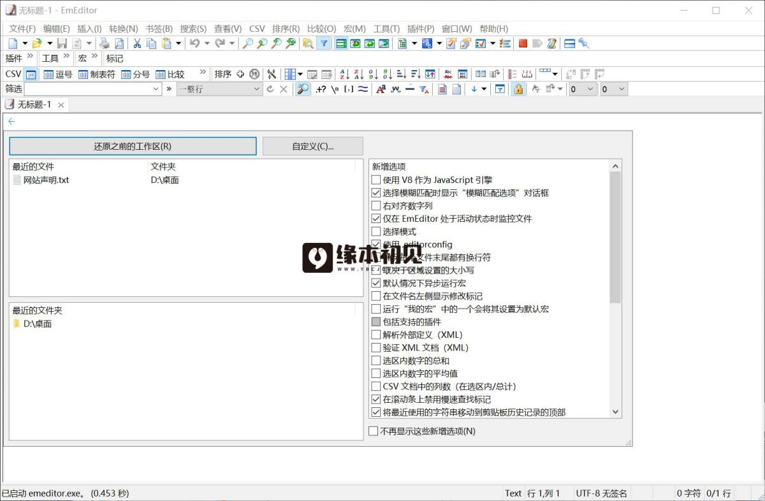Open dropdown arrow next to Paste icon
The width and height of the screenshot is (765, 501).
(178, 43)
